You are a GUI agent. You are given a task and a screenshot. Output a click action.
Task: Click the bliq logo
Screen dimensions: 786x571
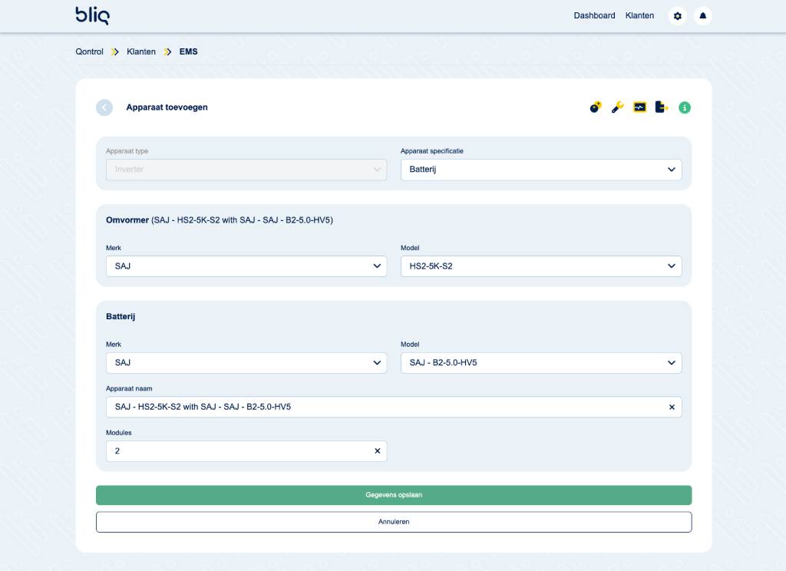(x=97, y=15)
